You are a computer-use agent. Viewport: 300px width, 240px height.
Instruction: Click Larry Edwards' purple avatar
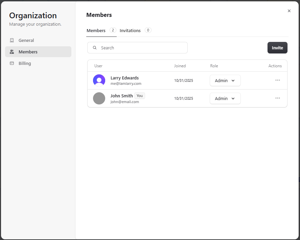click(x=99, y=80)
